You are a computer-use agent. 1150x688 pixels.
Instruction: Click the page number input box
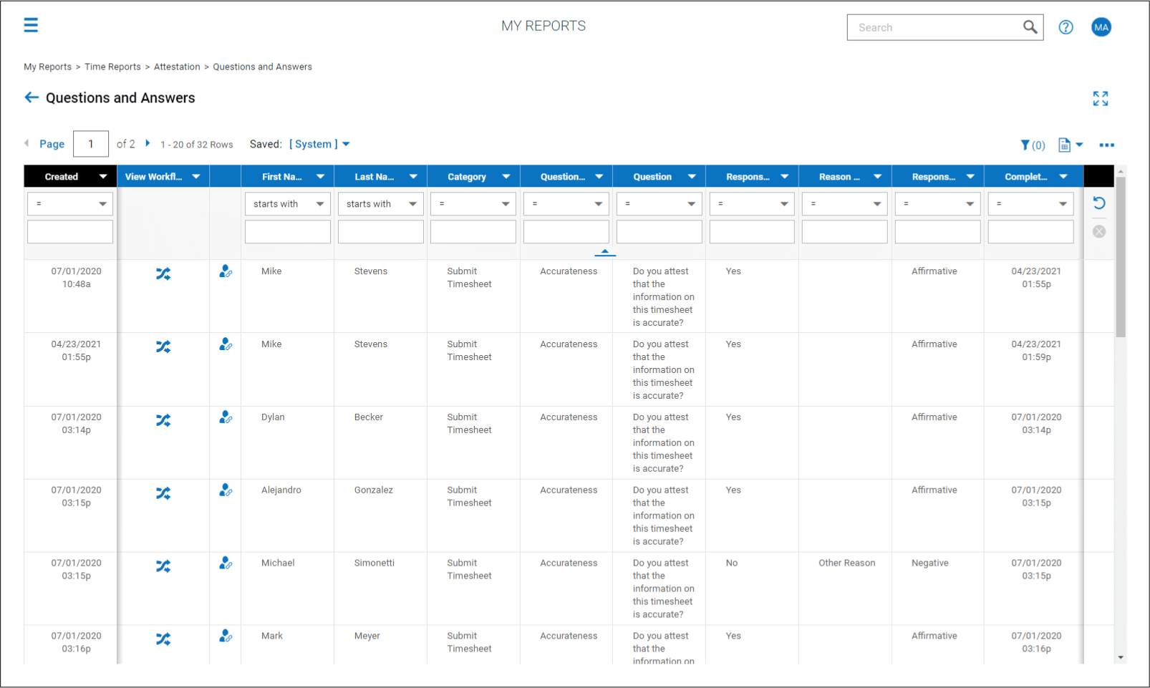tap(91, 144)
